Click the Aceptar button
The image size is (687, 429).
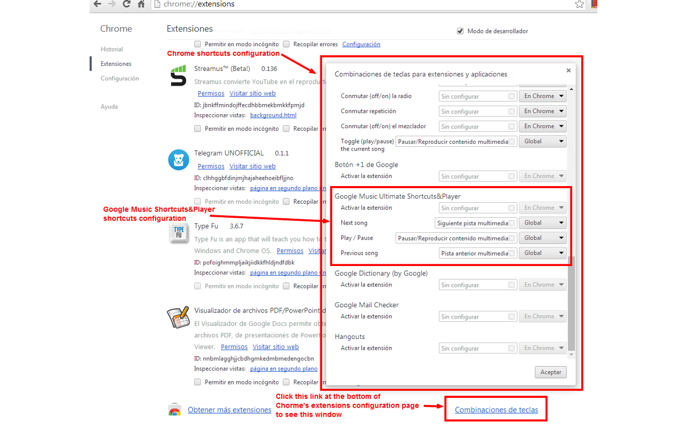click(551, 372)
